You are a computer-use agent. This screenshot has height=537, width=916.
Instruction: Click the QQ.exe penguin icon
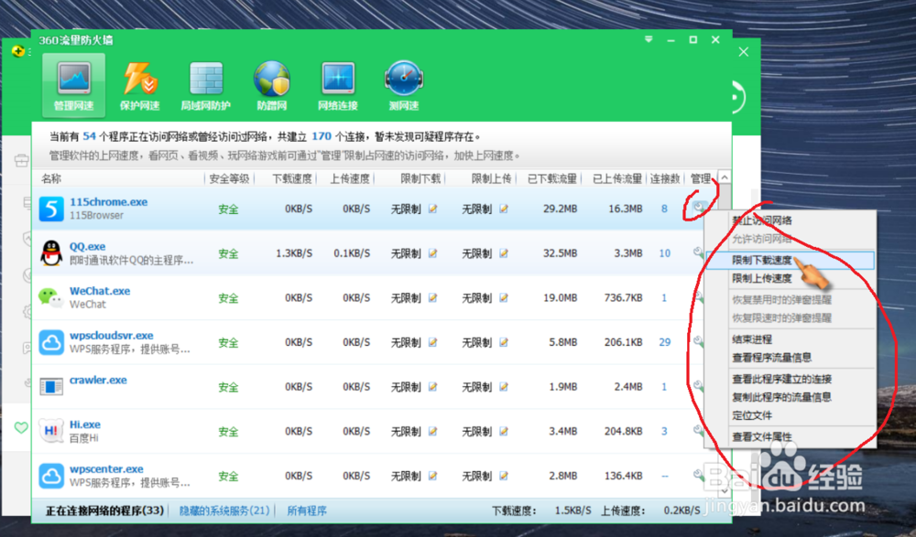coord(51,252)
